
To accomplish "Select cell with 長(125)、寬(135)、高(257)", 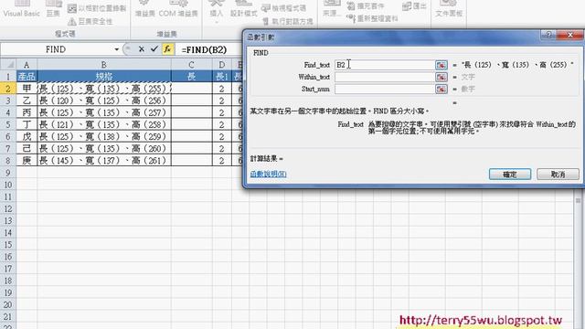I will click(x=104, y=112).
